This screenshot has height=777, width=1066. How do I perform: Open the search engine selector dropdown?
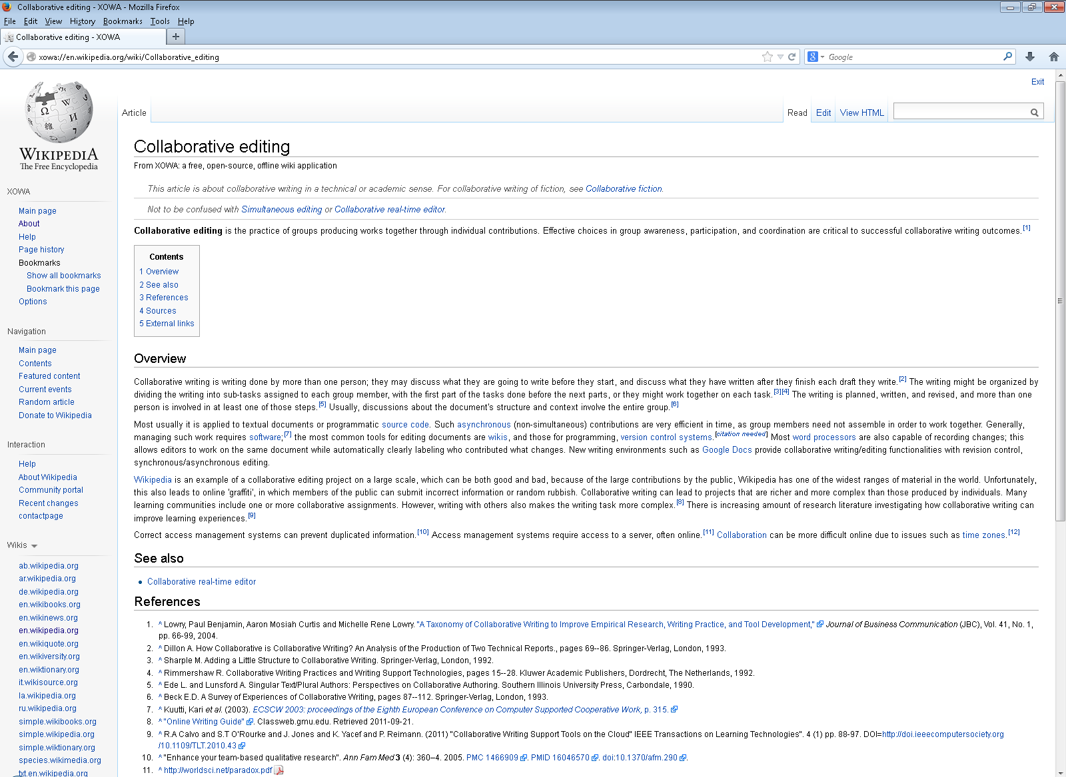coord(815,57)
